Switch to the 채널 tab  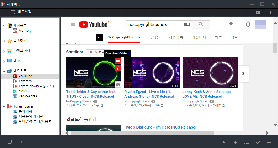pyautogui.click(x=218, y=37)
